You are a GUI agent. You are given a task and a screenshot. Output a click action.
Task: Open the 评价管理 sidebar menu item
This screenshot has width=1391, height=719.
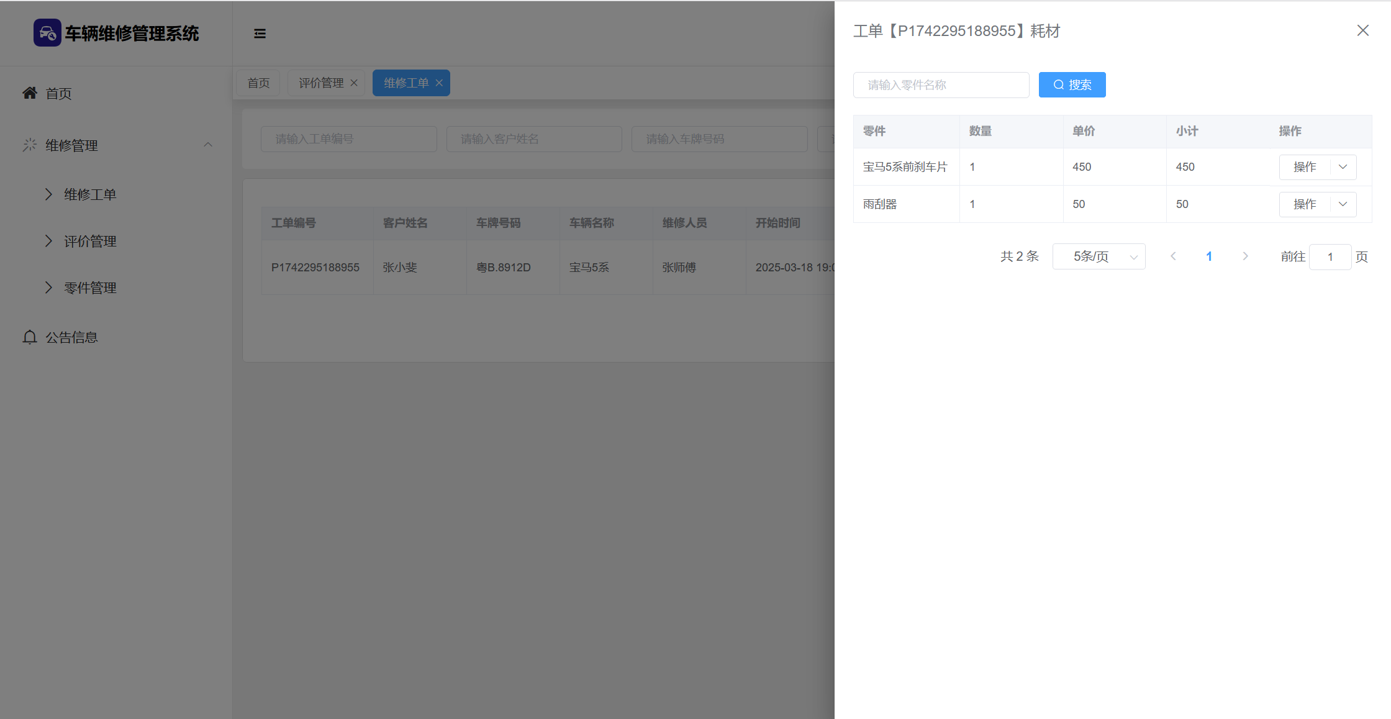point(90,241)
